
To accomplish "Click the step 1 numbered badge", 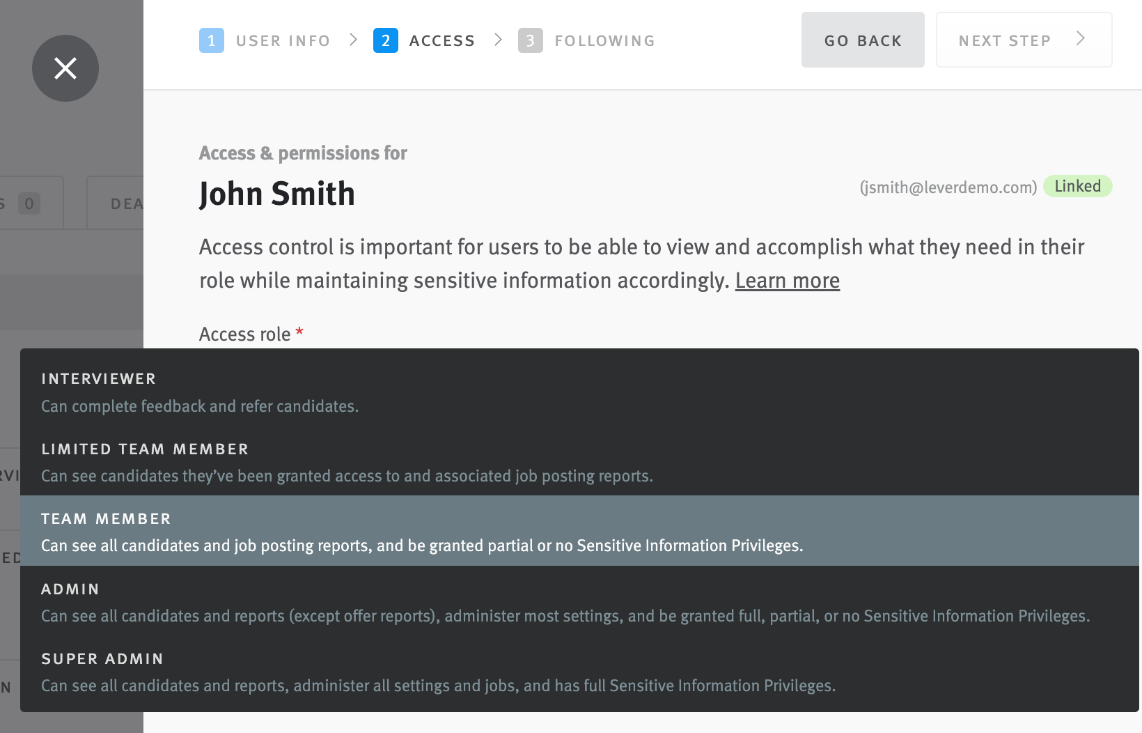I will point(212,40).
